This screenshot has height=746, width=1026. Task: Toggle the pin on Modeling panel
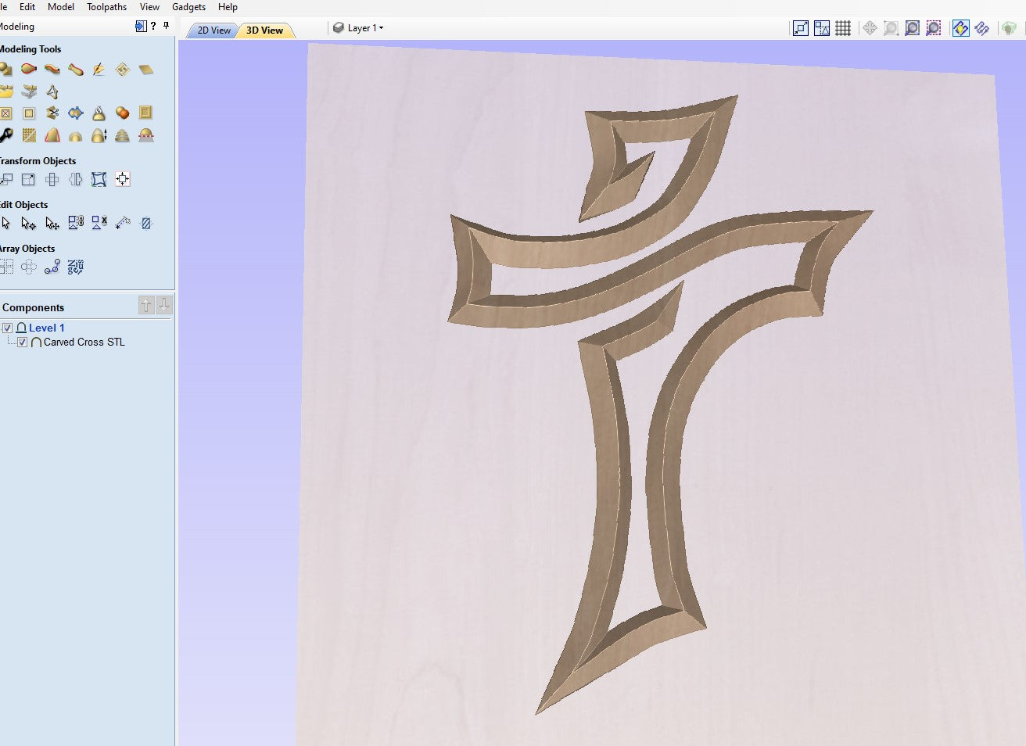click(166, 26)
